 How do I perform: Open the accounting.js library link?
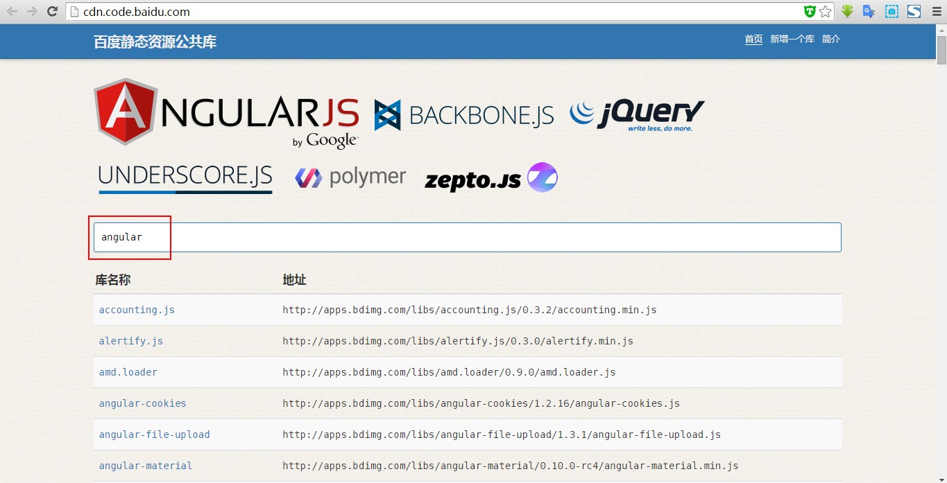point(137,310)
